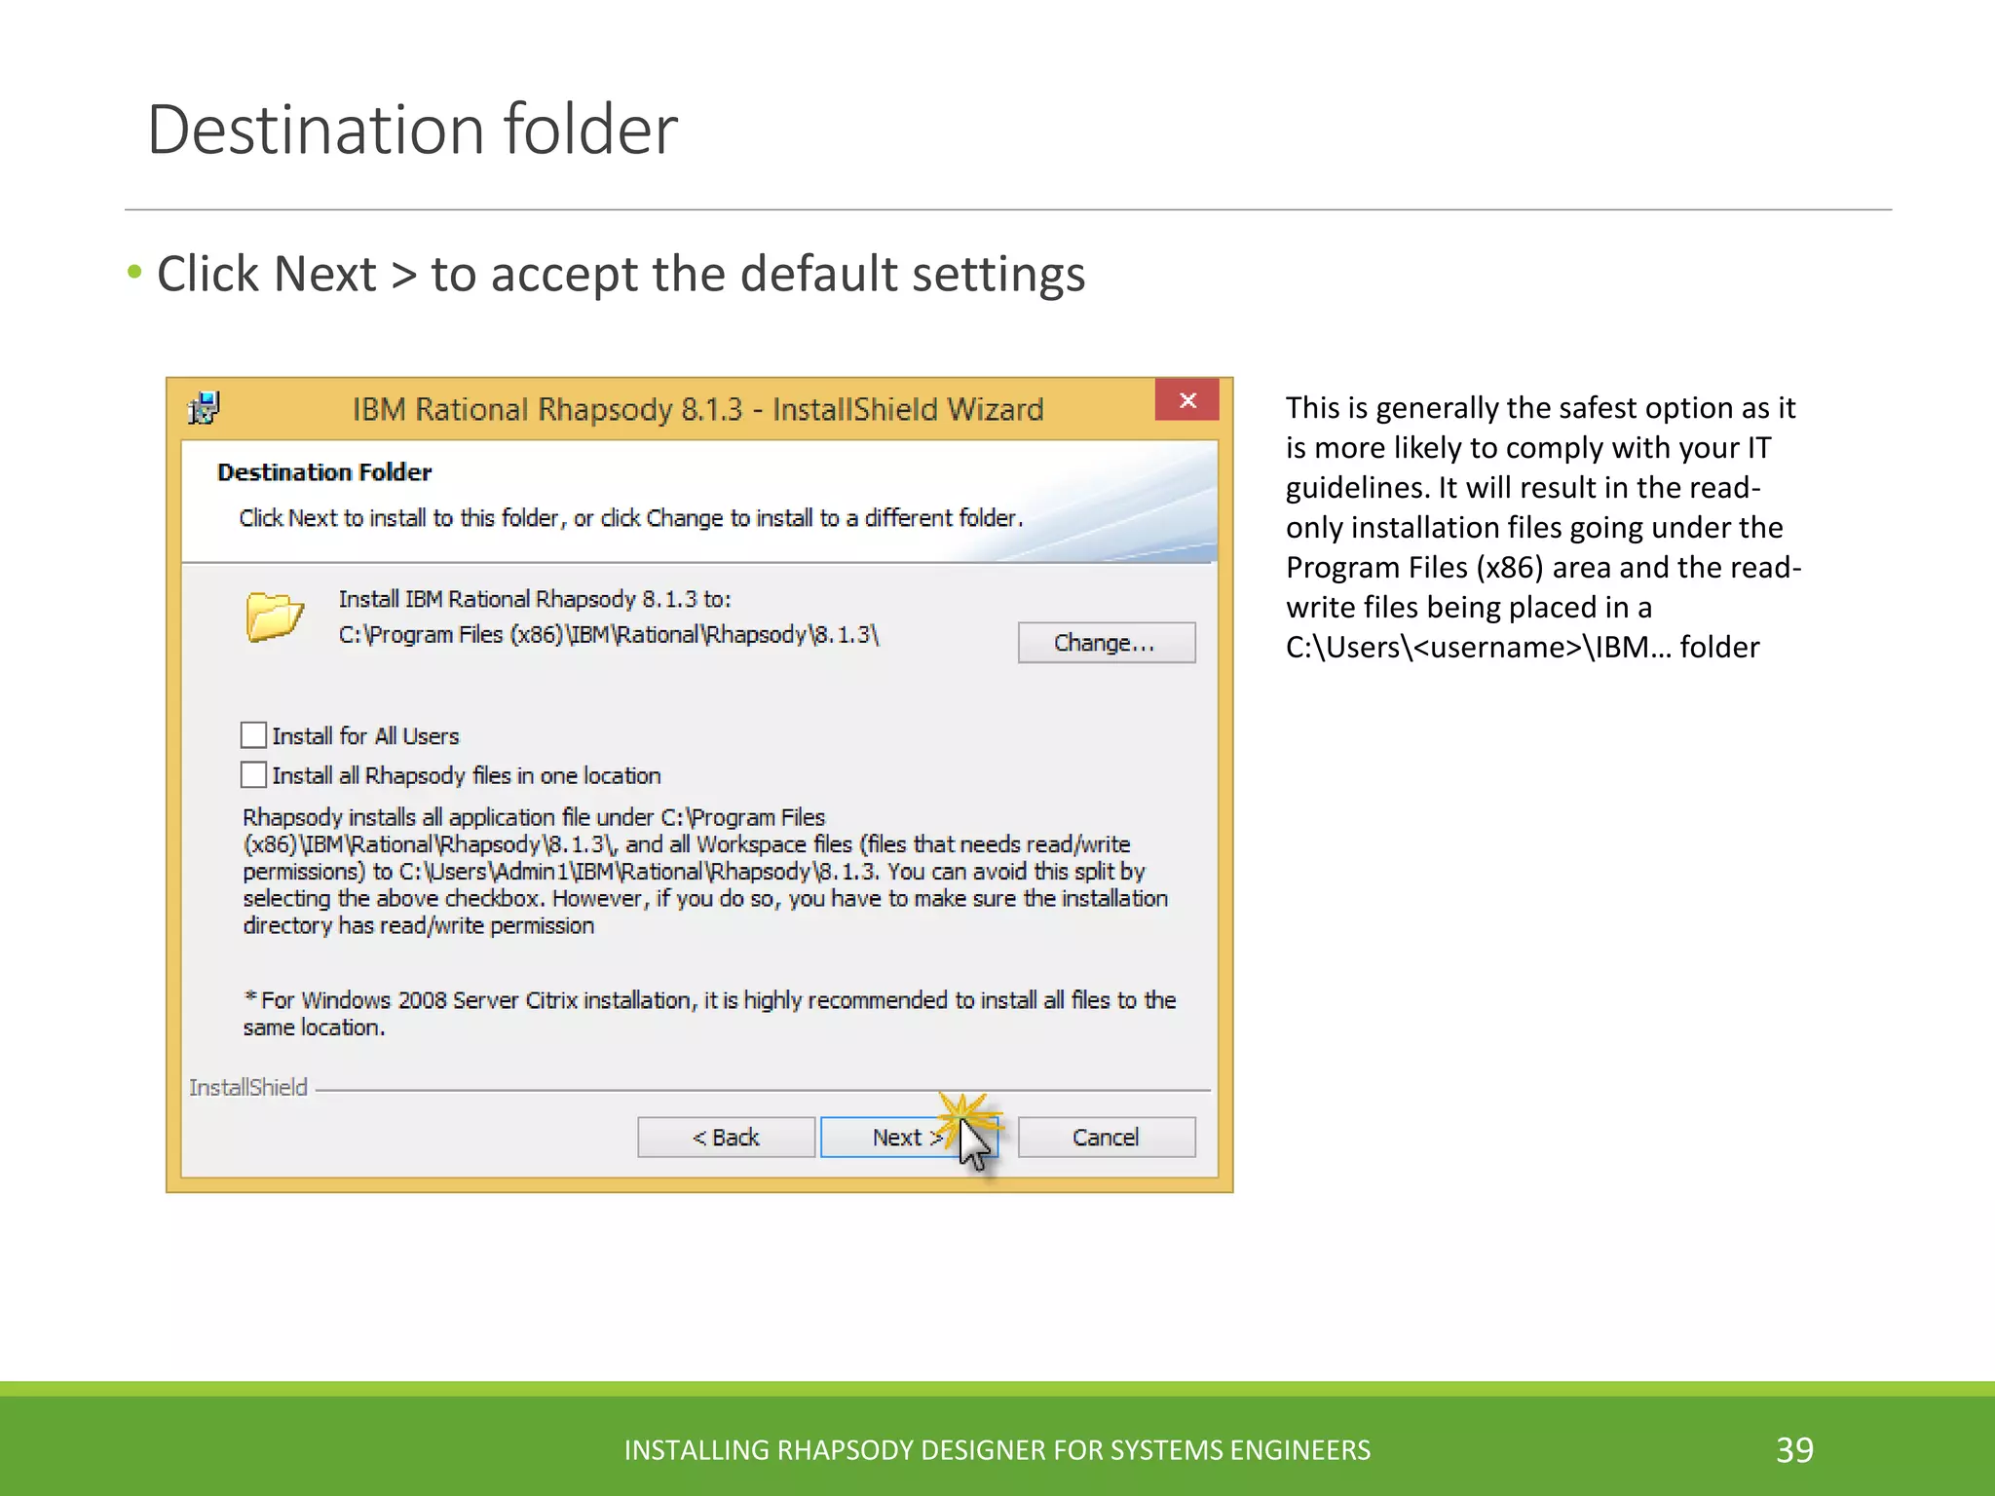Go back with the < Back button
The height and width of the screenshot is (1496, 1995).
[x=726, y=1138]
